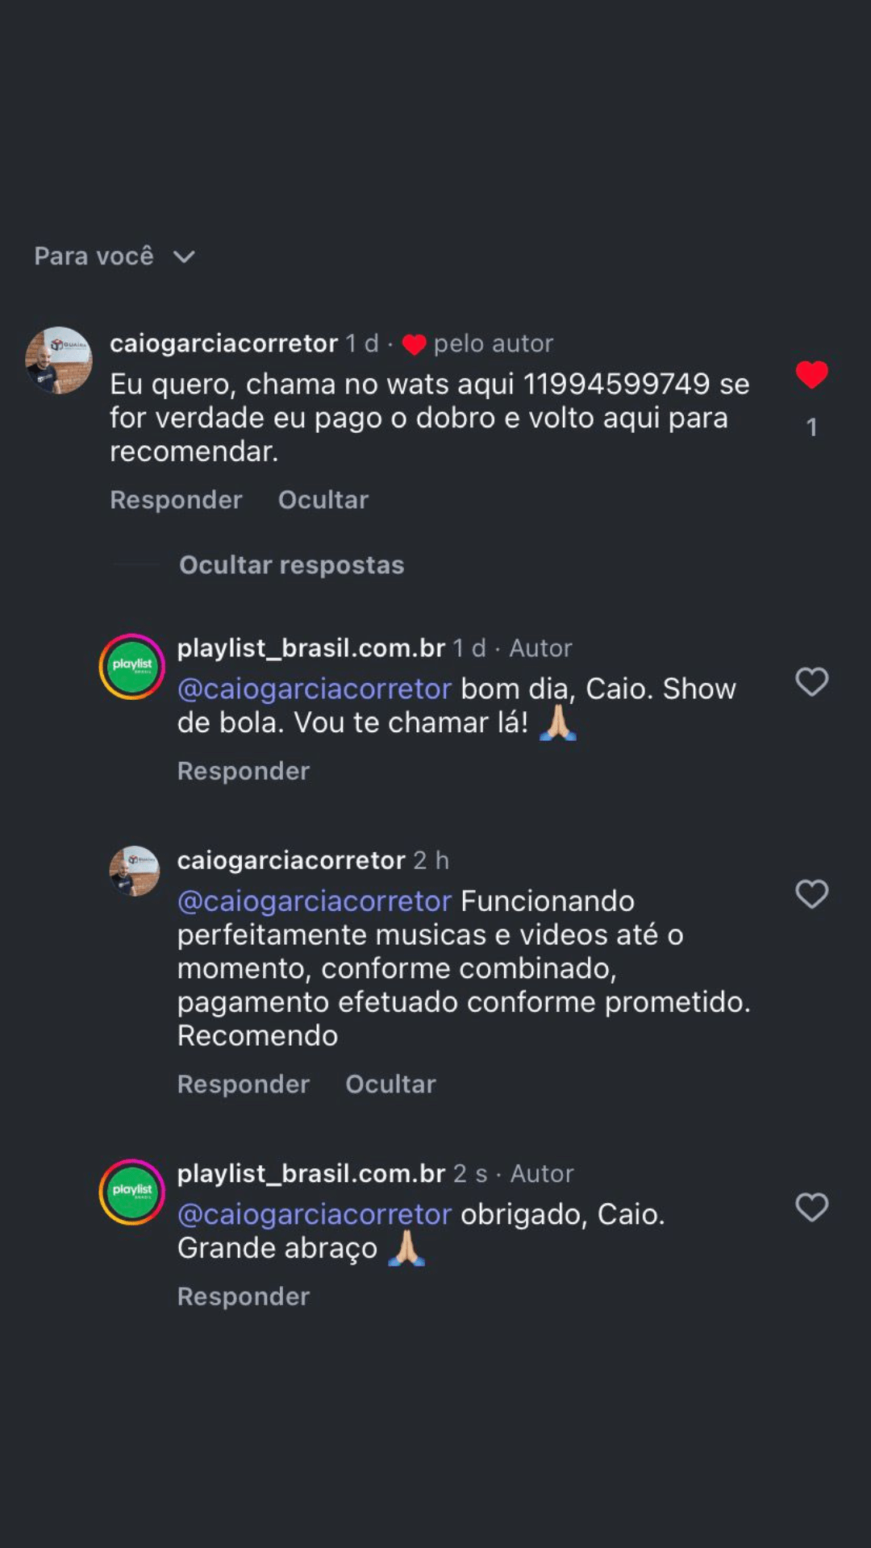Tap playlist_brasil avatar on the latest reply
This screenshot has height=1548, width=871.
click(x=132, y=1192)
